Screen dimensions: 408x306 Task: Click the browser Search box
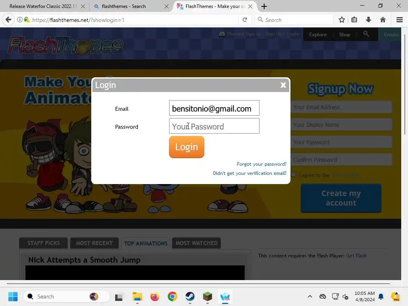click(x=294, y=20)
